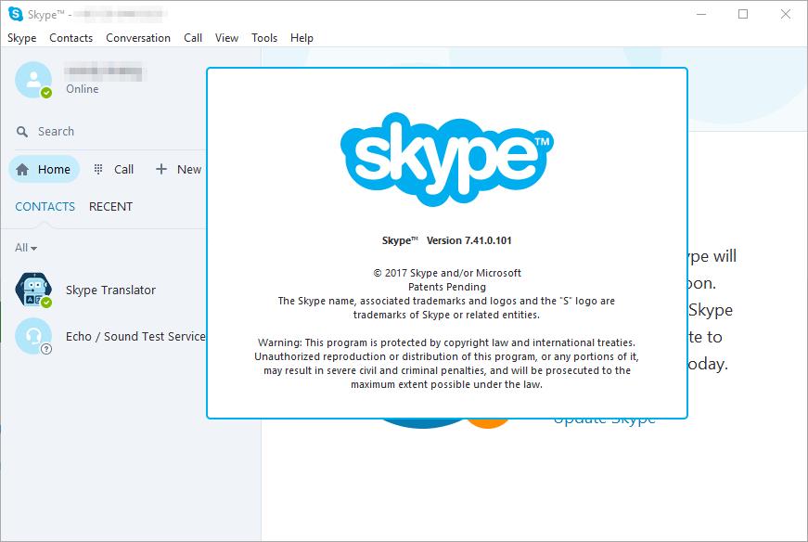
Task: Open the Conversation menu
Action: coord(137,38)
